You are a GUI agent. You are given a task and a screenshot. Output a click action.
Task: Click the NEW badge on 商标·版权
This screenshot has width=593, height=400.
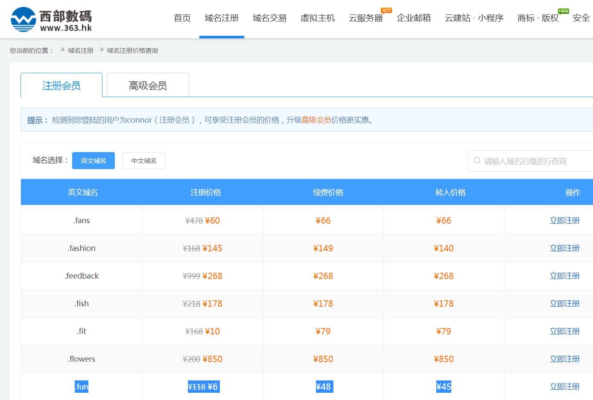pyautogui.click(x=564, y=11)
